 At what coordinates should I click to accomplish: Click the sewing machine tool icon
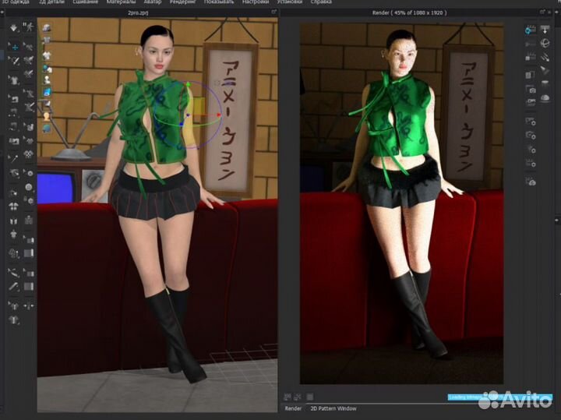tap(13, 98)
